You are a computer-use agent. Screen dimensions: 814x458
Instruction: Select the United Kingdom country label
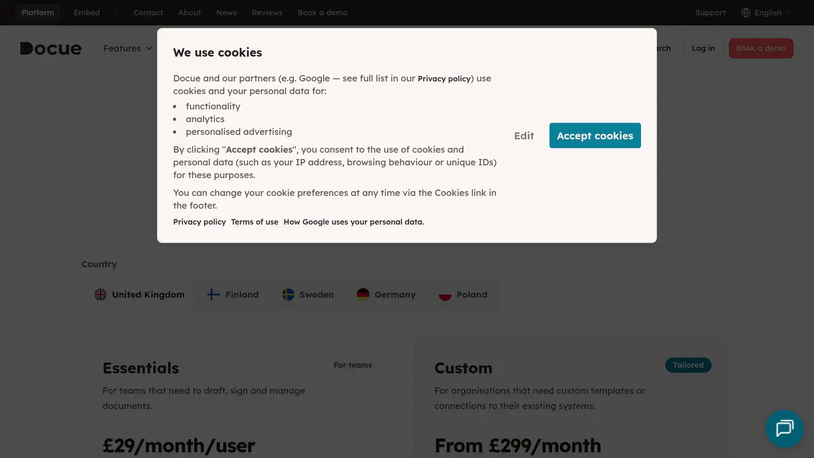pyautogui.click(x=148, y=295)
